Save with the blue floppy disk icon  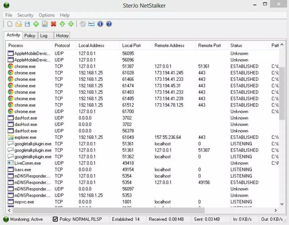(x=27, y=24)
